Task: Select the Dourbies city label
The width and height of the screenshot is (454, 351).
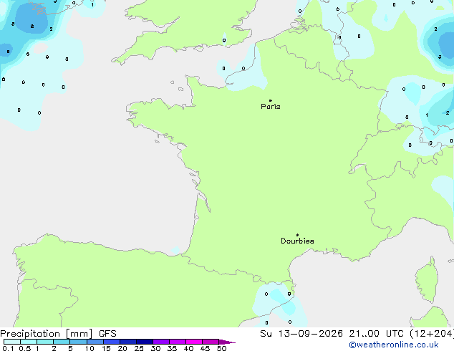Action: point(297,241)
